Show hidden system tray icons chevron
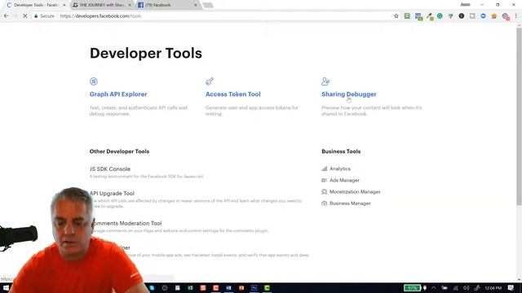 433,288
